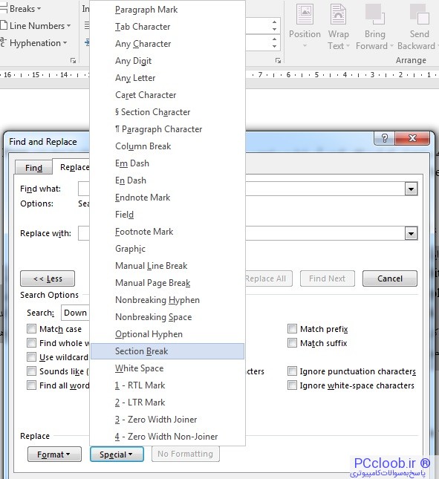439x479 pixels.
Task: Select § Section Character menu item
Action: tap(167, 112)
